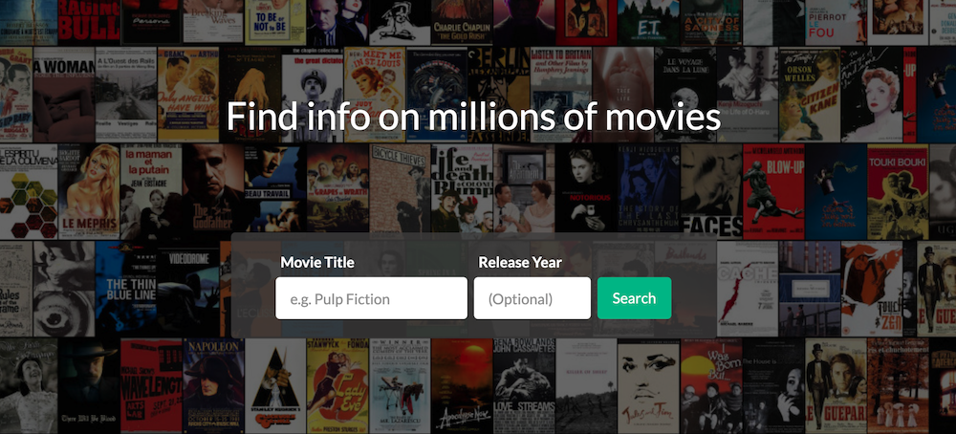This screenshot has width=956, height=434.
Task: Select the Release Year label
Action: pos(520,262)
